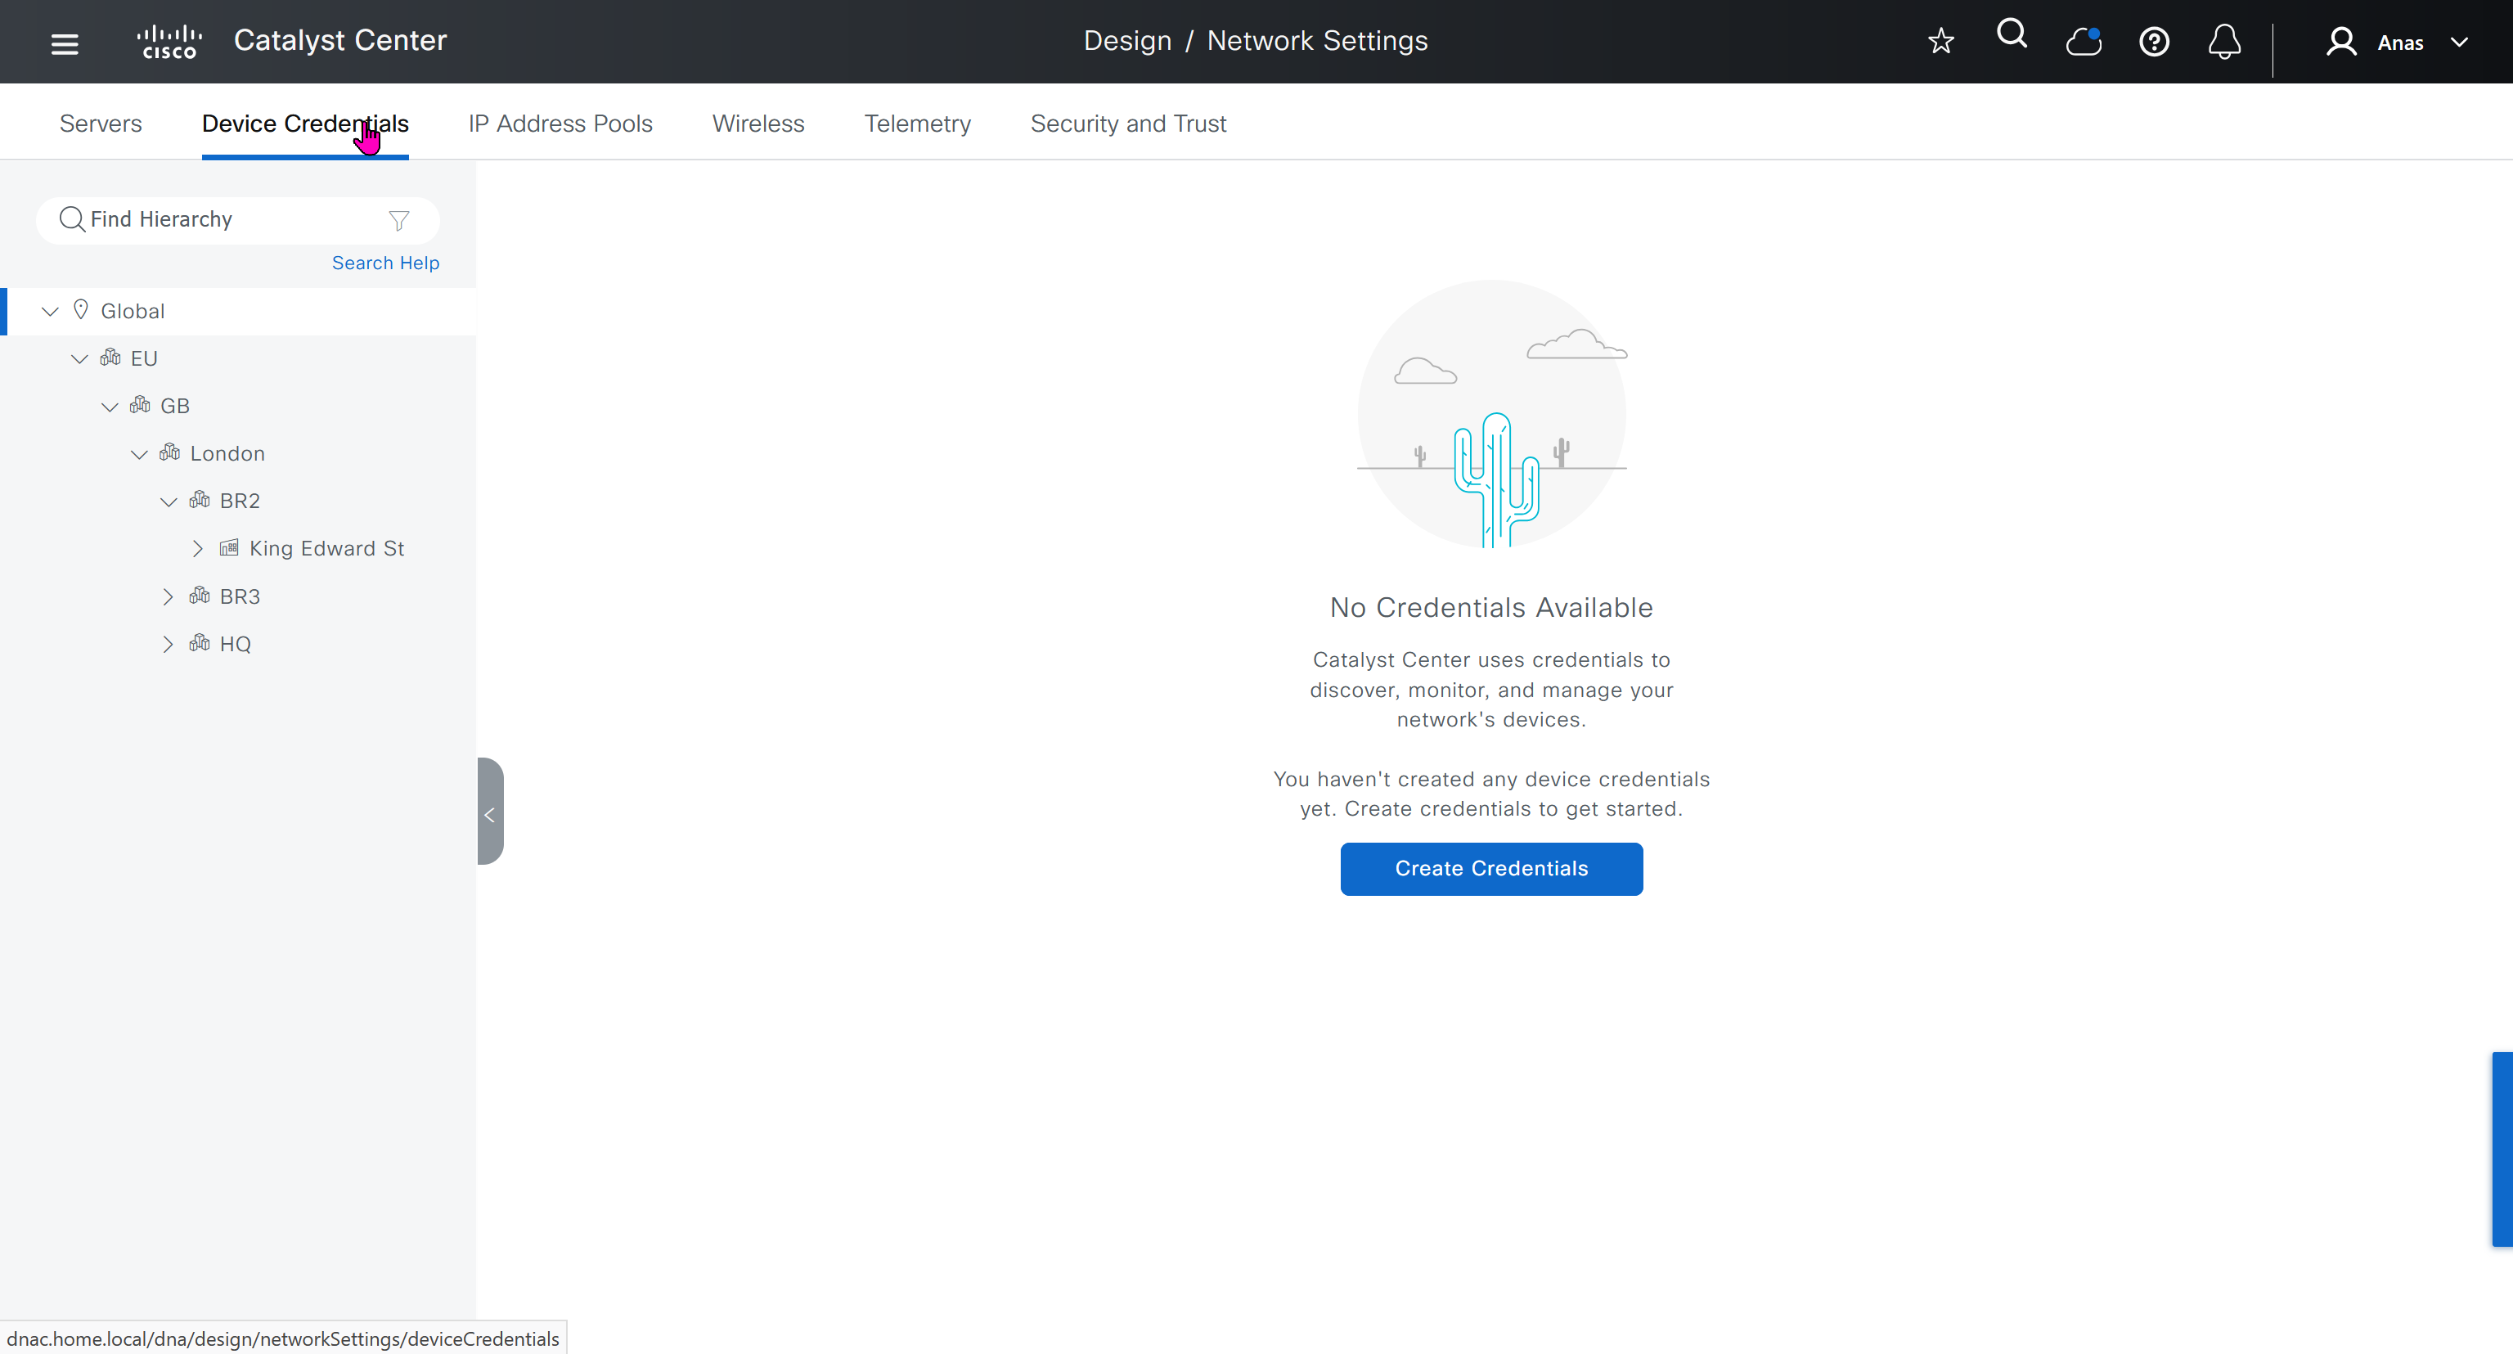Expand the HQ area node

point(168,644)
